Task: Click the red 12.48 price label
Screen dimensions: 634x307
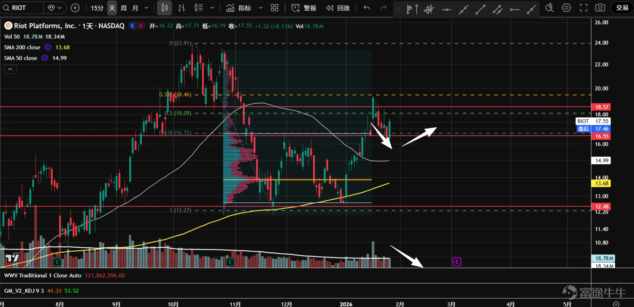Action: [601, 206]
